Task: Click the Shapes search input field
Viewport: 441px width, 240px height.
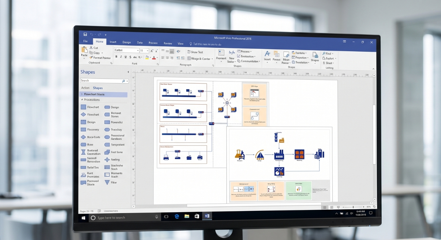Action: [104, 81]
